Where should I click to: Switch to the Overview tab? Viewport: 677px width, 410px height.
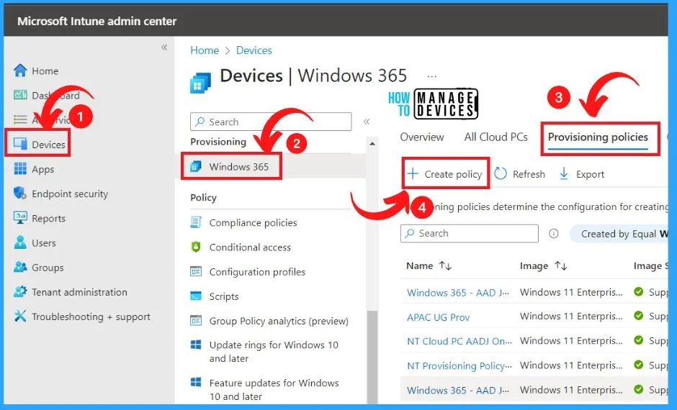[422, 137]
